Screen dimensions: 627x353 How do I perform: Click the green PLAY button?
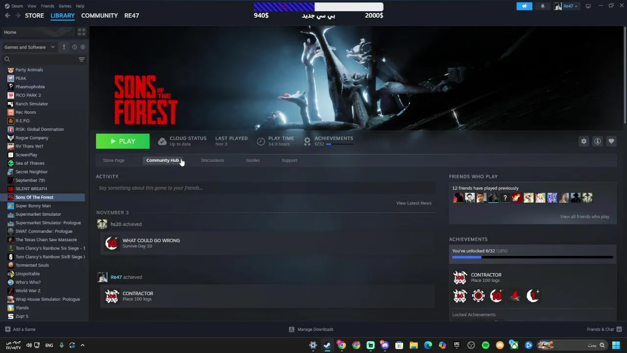(x=123, y=141)
